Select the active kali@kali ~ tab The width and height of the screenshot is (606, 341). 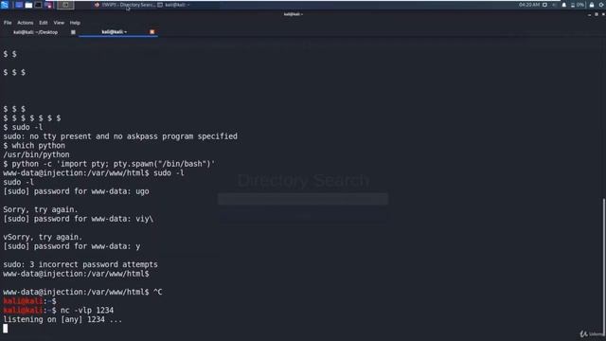pos(114,32)
